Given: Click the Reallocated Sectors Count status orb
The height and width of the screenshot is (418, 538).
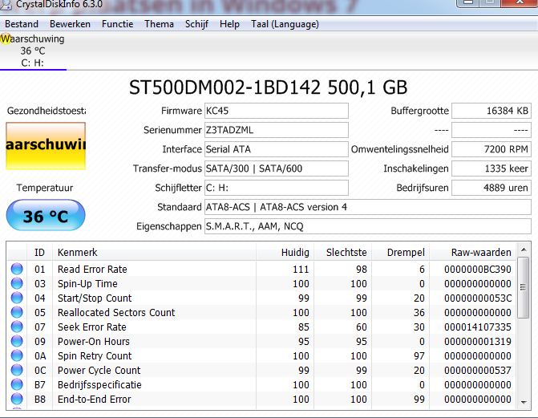Looking at the screenshot, I should [x=17, y=312].
